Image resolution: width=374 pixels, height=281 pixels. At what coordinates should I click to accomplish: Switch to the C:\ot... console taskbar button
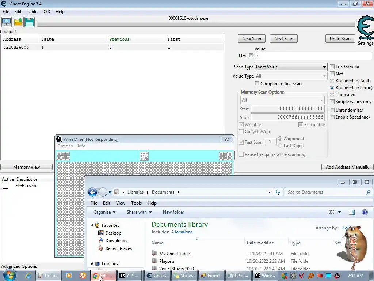click(x=238, y=276)
